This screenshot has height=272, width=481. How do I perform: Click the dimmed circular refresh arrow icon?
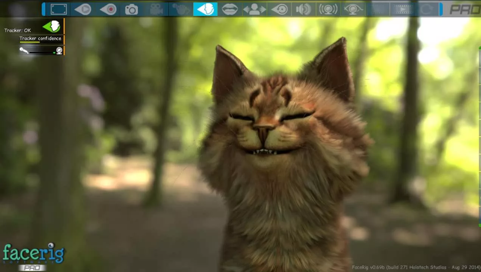(x=427, y=9)
